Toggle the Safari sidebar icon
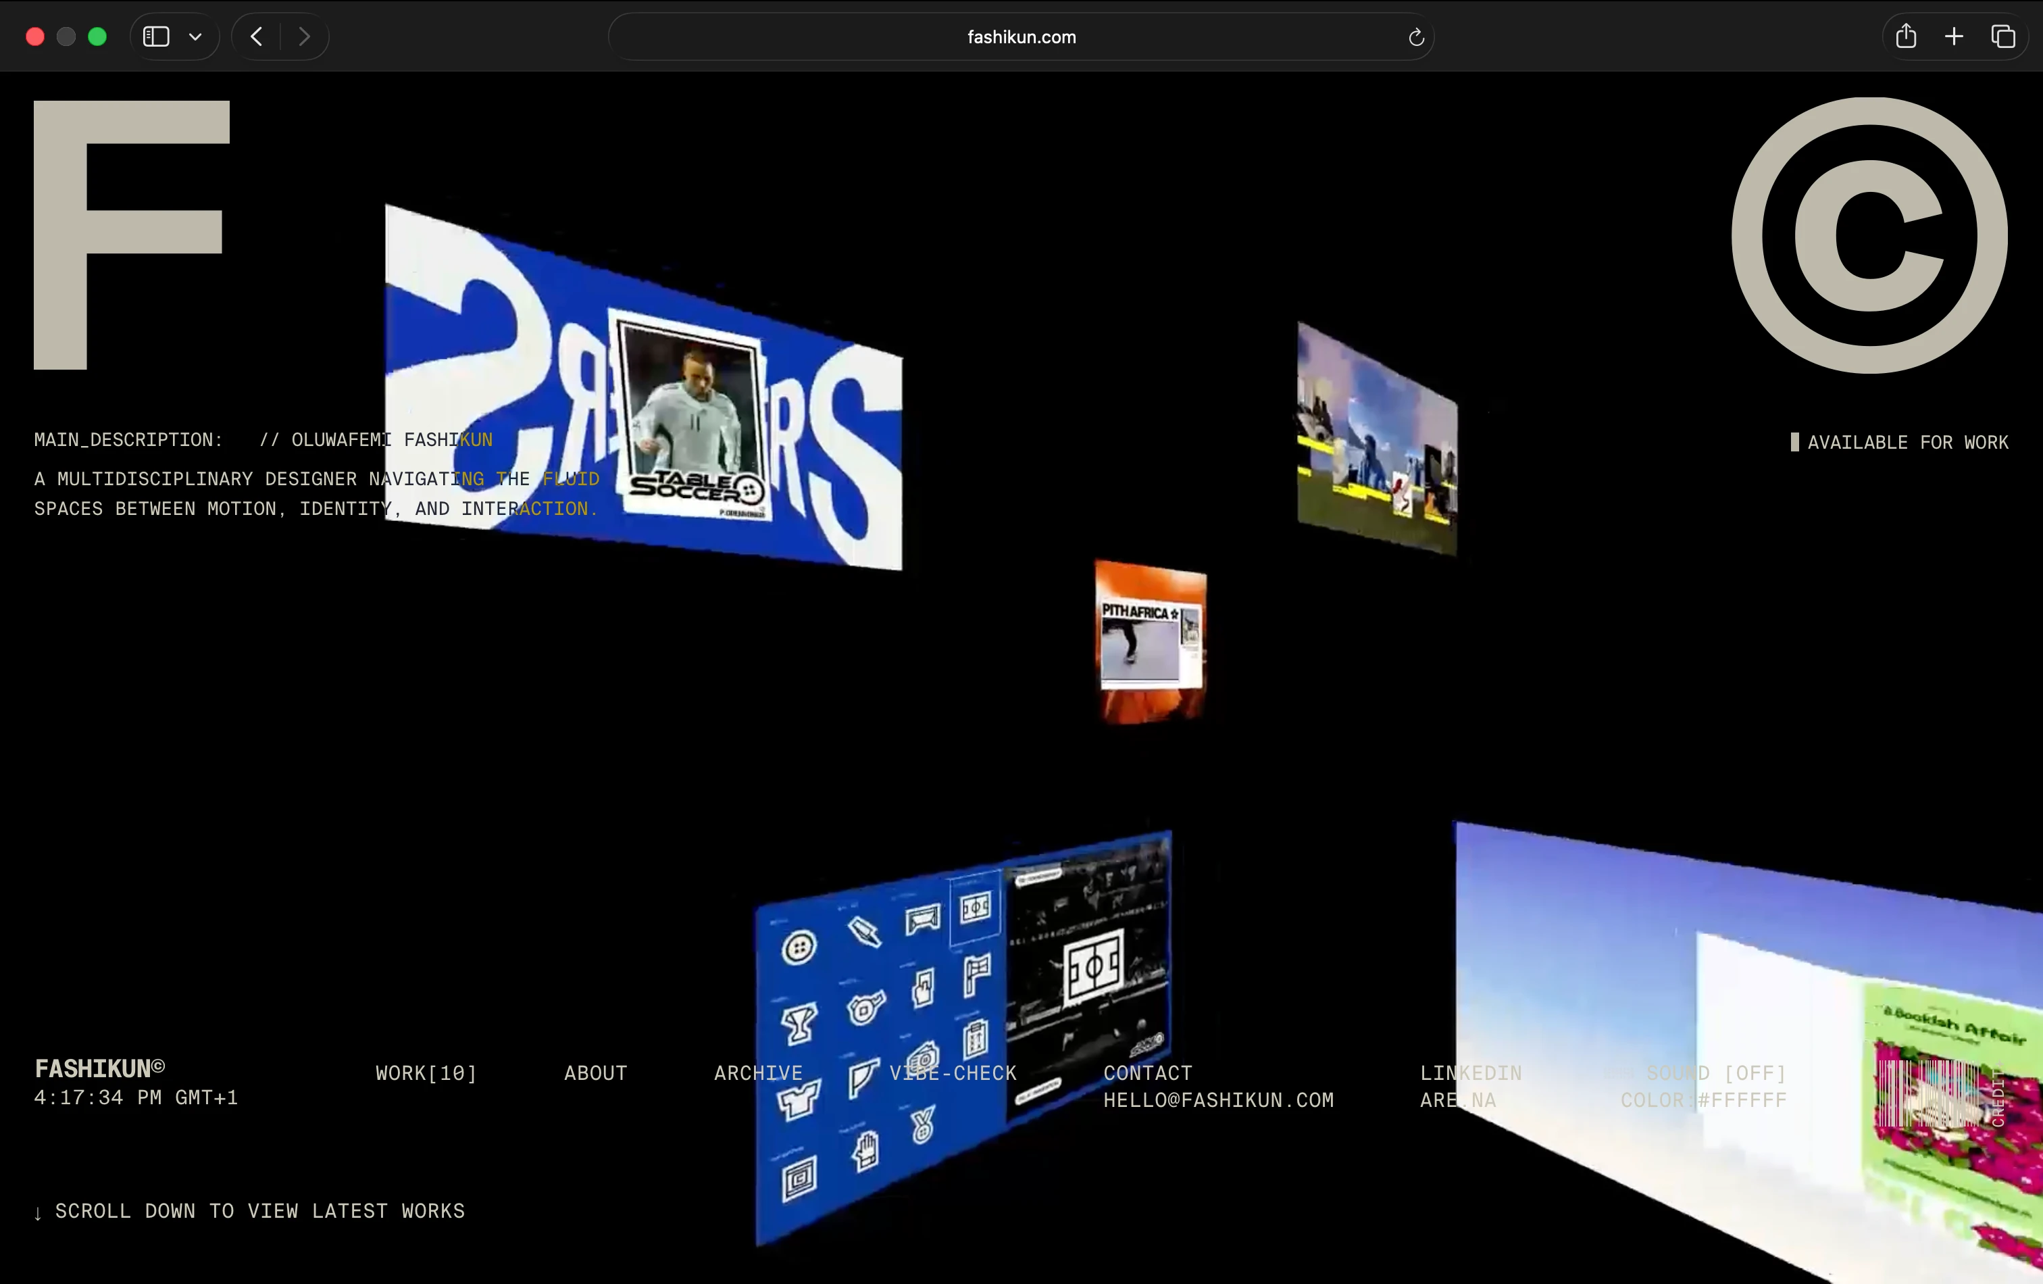 pyautogui.click(x=156, y=36)
